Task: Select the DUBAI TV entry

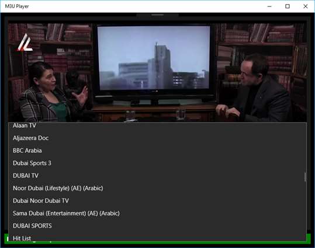Action: pyautogui.click(x=158, y=176)
